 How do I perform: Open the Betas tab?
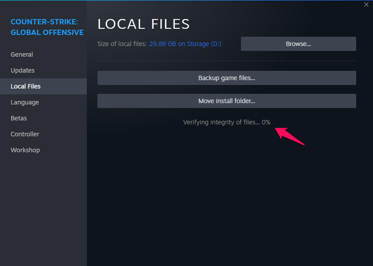click(x=43, y=118)
